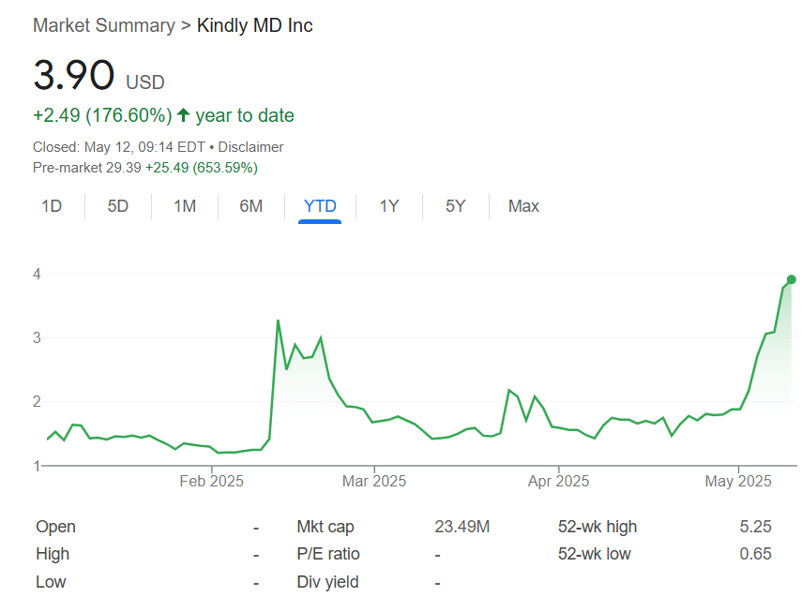Click the green up arrow icon
This screenshot has width=802, height=597.
[x=184, y=116]
